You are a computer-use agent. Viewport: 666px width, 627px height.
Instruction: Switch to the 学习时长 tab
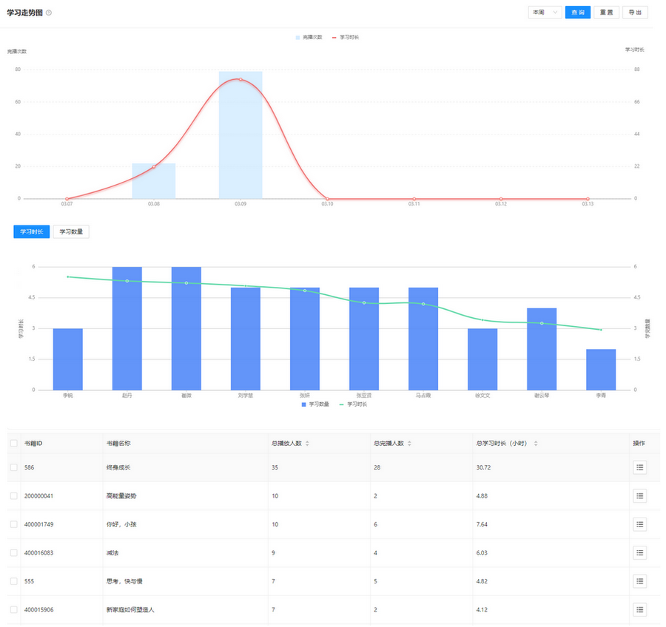pos(32,231)
